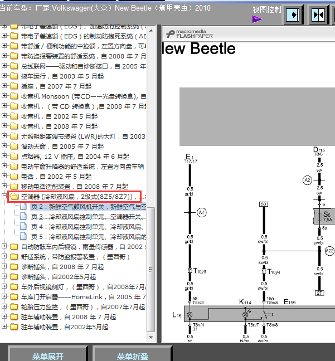Viewport: 335px width, 361px height.
Task: Click the 菜单折叠 button
Action: coord(133,354)
